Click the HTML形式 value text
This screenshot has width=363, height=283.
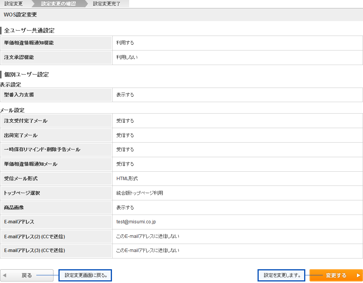[127, 179]
